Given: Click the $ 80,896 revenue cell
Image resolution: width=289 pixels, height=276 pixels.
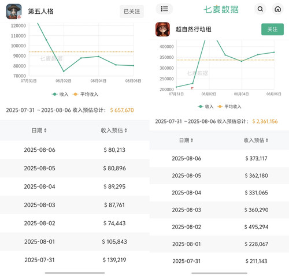Looking at the screenshot, I should [x=114, y=168].
